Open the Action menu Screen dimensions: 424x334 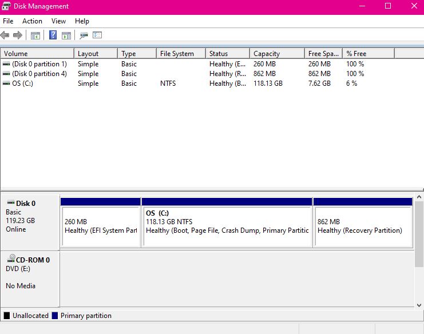32,21
